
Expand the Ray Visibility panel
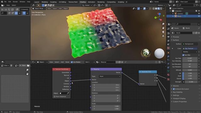point(177,92)
